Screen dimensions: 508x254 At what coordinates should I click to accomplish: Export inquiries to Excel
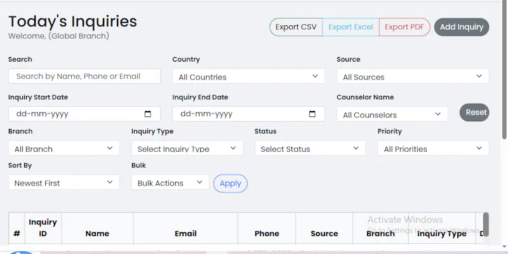[x=351, y=27]
